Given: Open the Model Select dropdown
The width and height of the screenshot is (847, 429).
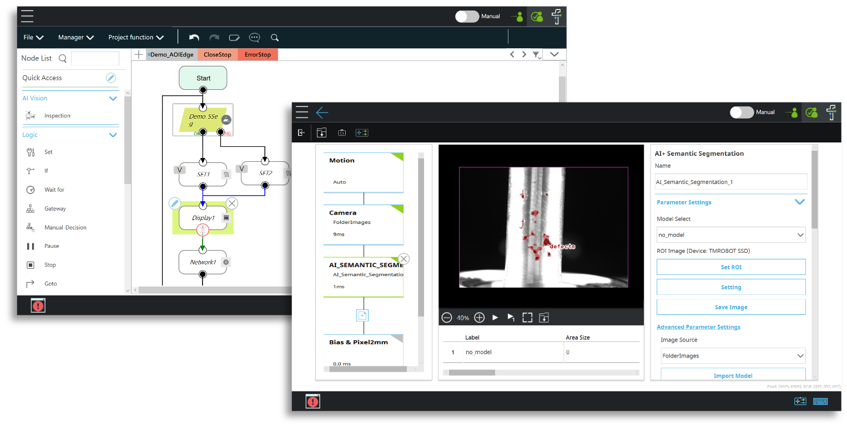Looking at the screenshot, I should 731,235.
